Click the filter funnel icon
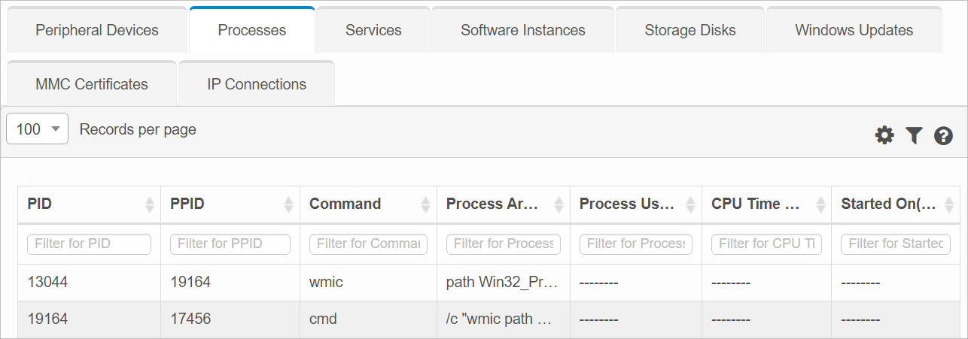 914,135
